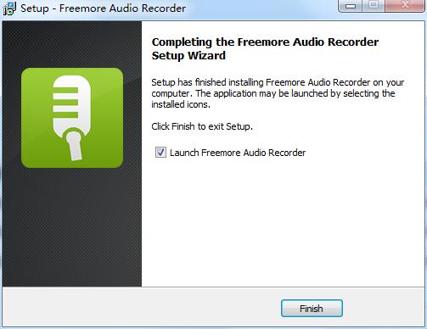The image size is (427, 329).
Task: Click the Finish button
Action: [312, 308]
